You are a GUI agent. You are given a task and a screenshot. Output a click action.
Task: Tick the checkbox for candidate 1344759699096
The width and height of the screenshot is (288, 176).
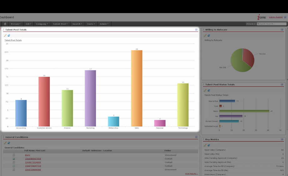[x=14, y=169]
